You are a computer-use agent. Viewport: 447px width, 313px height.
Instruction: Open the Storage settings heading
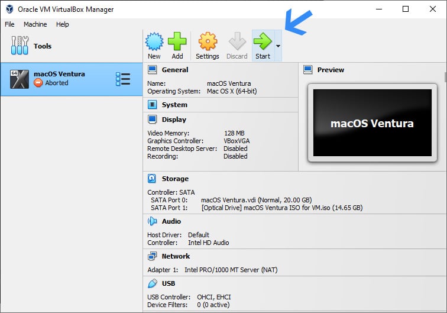(x=175, y=179)
